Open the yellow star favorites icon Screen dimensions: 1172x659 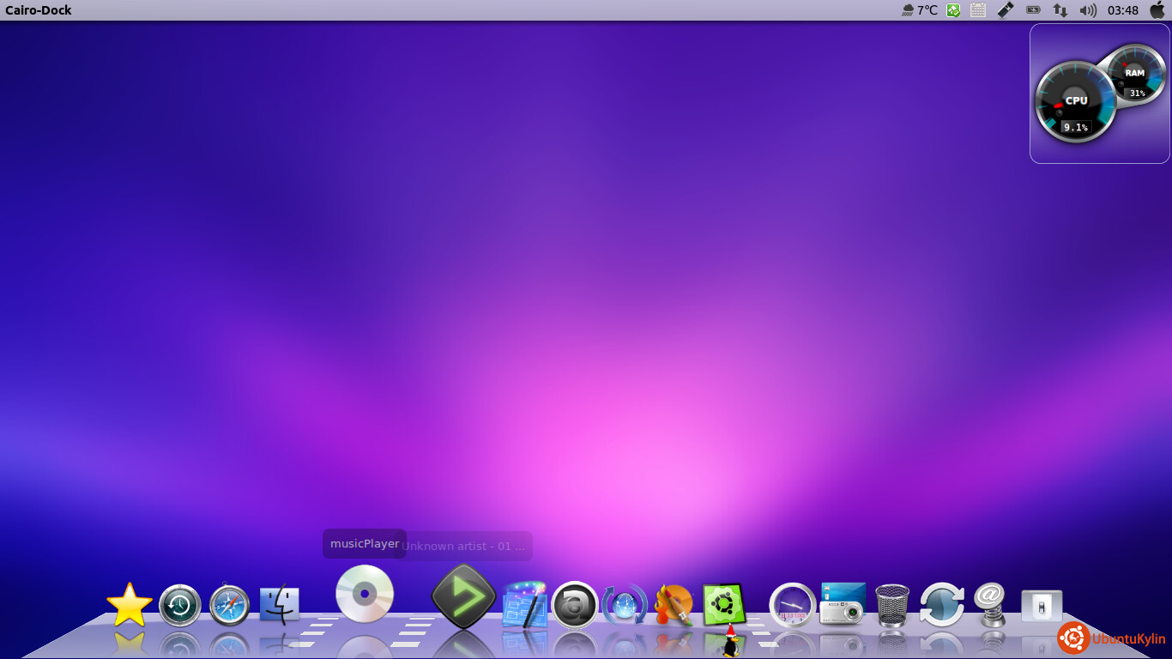[130, 605]
